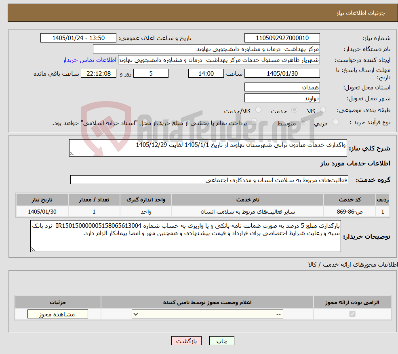Select the کالا radio button
This screenshot has width=398, height=354.
click(323, 110)
